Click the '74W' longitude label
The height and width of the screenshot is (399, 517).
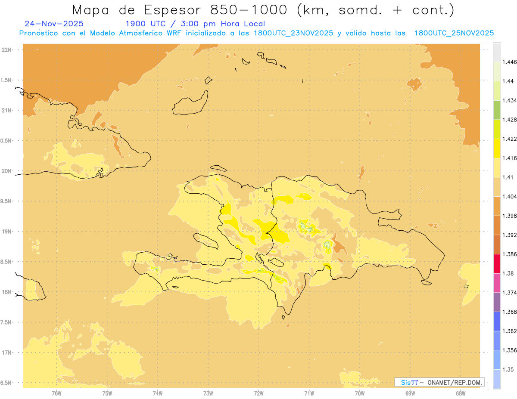(158, 393)
